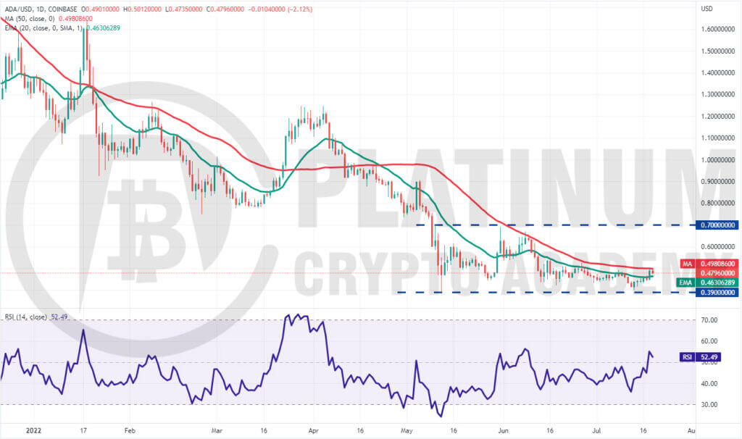Click the 0.47960000 last price label
742x439 pixels.
[717, 273]
